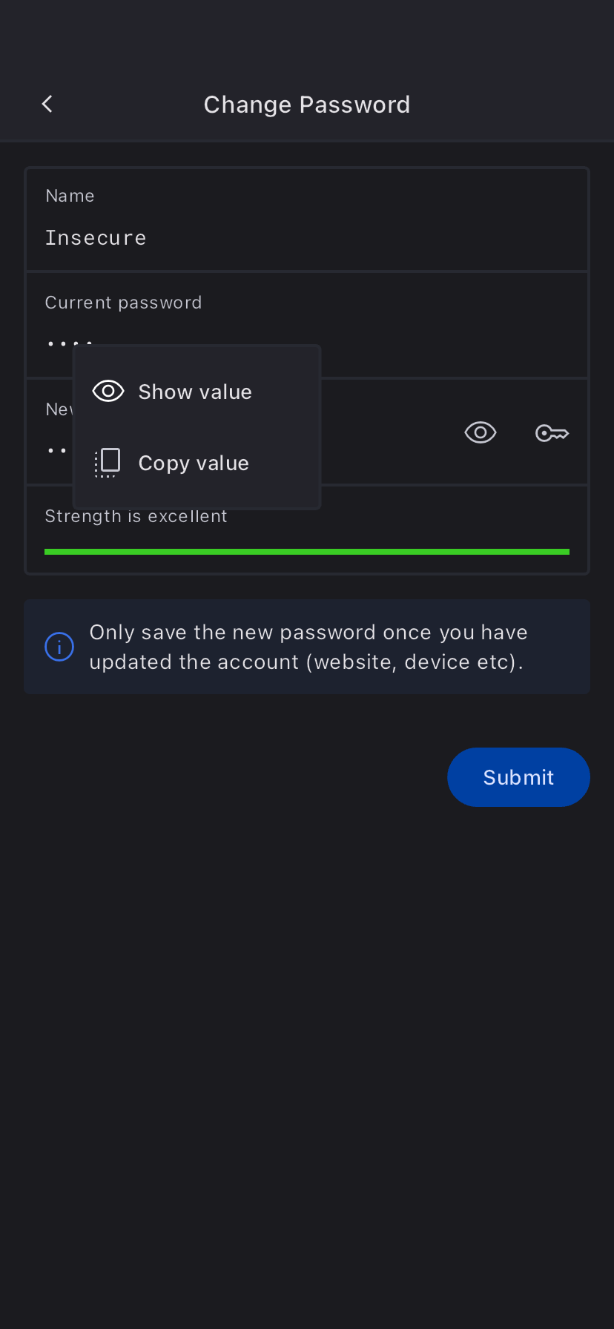The width and height of the screenshot is (614, 1329).
Task: Focus the Current password masked dots
Action: [x=59, y=343]
